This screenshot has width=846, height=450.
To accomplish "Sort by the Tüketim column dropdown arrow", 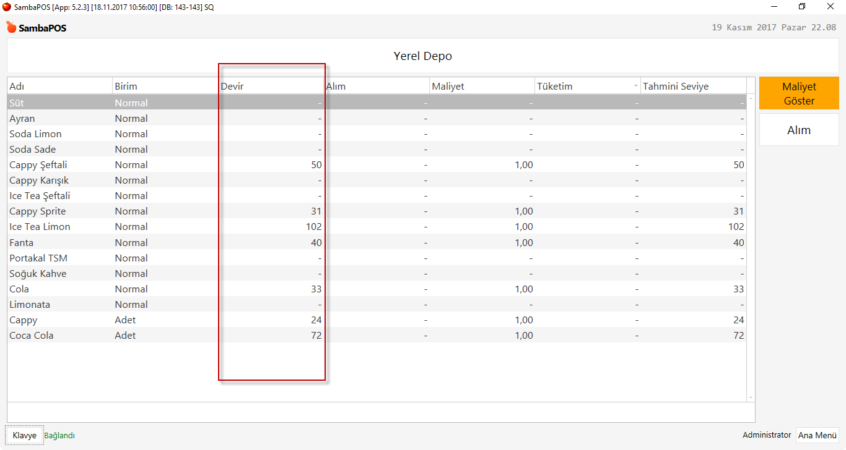I will click(636, 86).
